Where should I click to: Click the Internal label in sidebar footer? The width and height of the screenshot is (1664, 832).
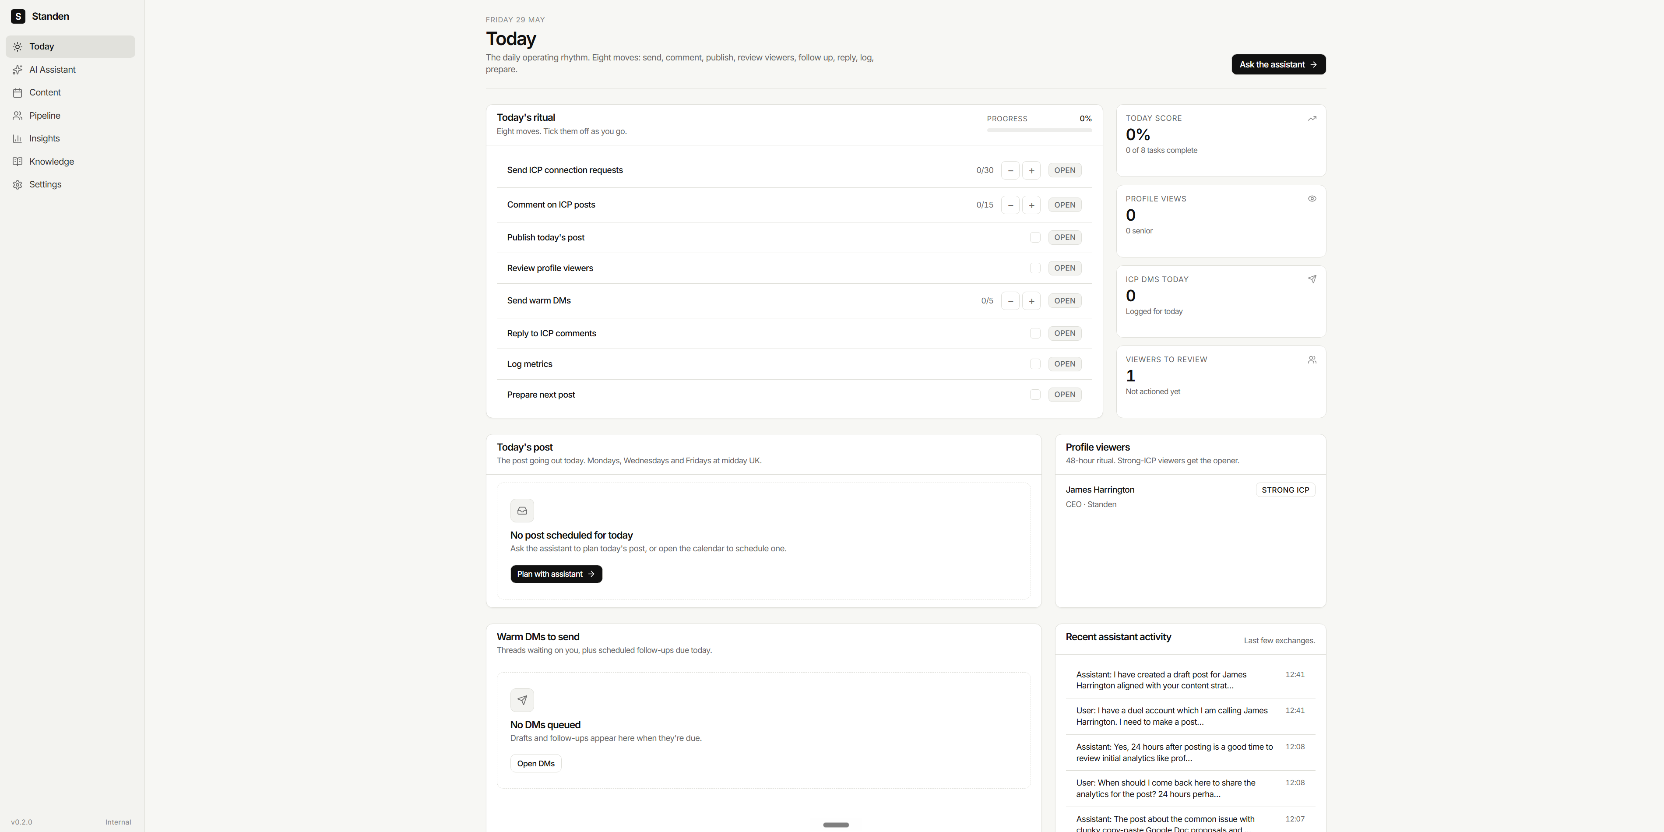click(x=118, y=822)
